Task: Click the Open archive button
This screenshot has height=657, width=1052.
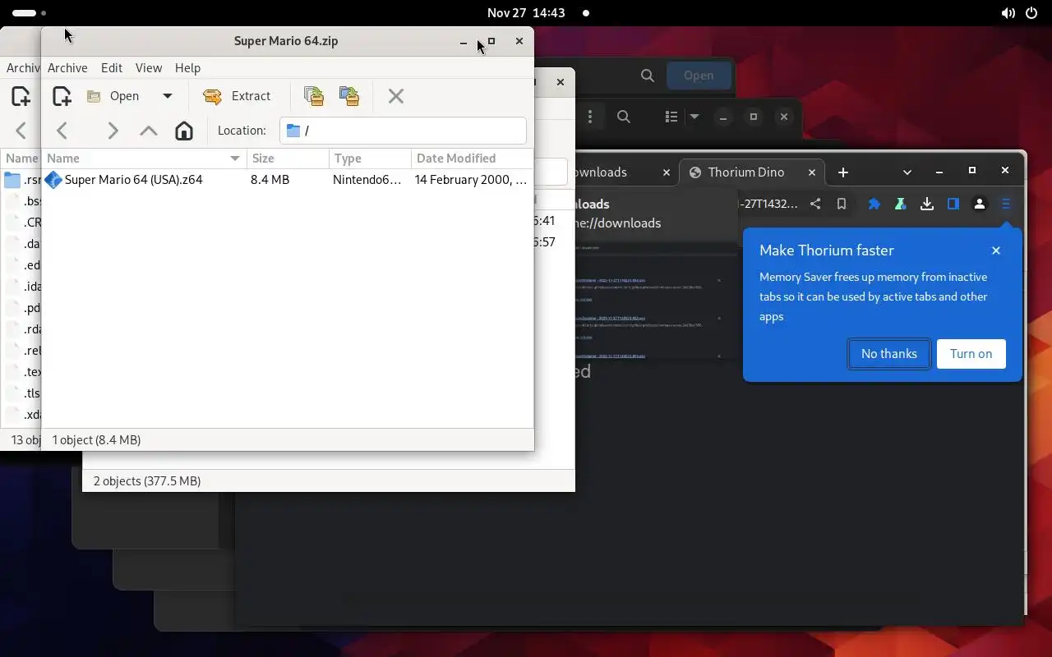Action: [113, 96]
